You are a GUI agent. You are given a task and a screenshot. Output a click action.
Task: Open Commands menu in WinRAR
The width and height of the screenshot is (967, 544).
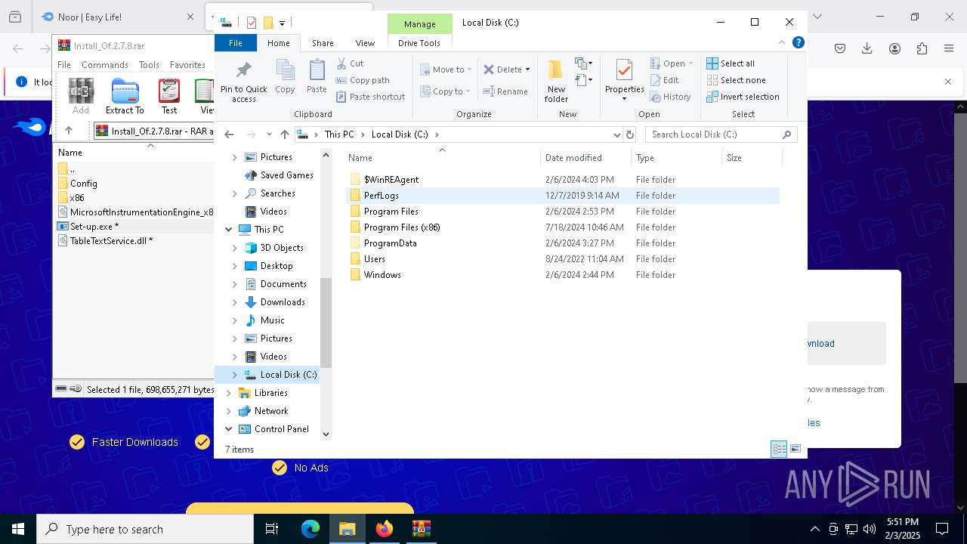pos(105,65)
